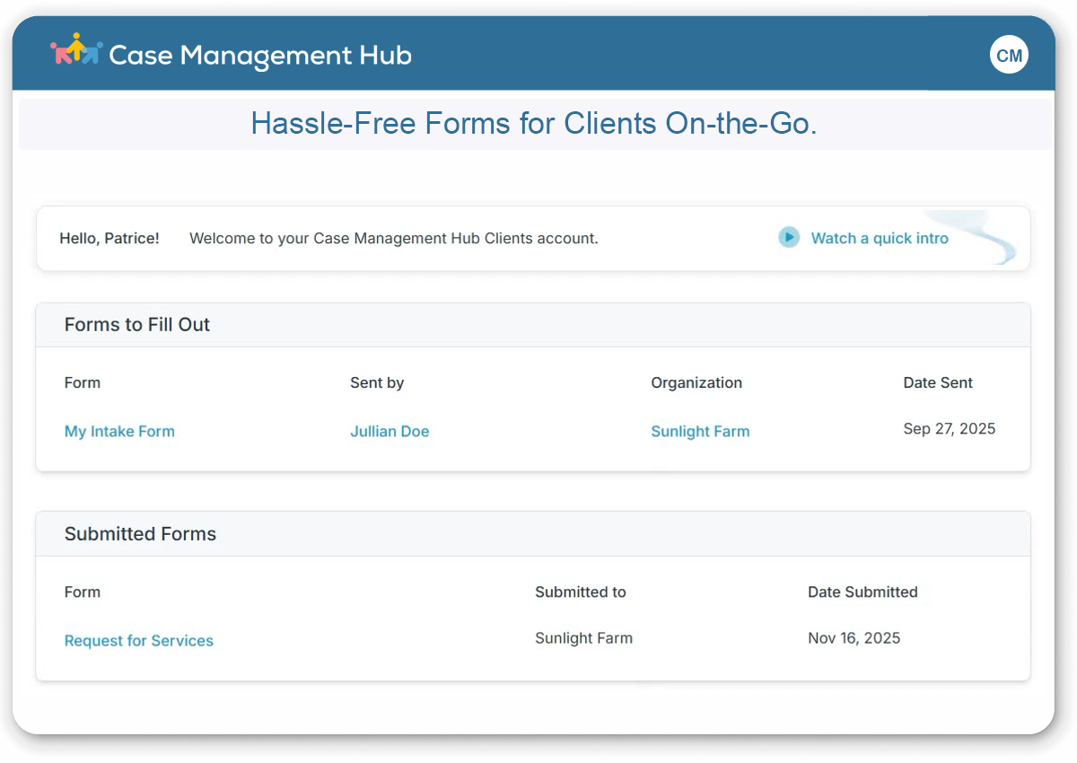Click the Organization column header
This screenshot has height=763, width=1077.
click(x=696, y=382)
